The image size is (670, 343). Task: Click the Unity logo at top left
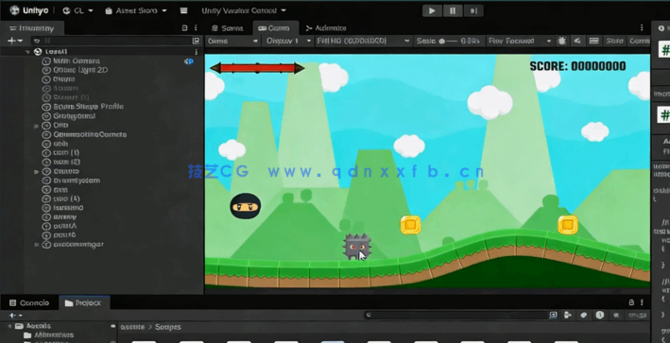coord(14,10)
